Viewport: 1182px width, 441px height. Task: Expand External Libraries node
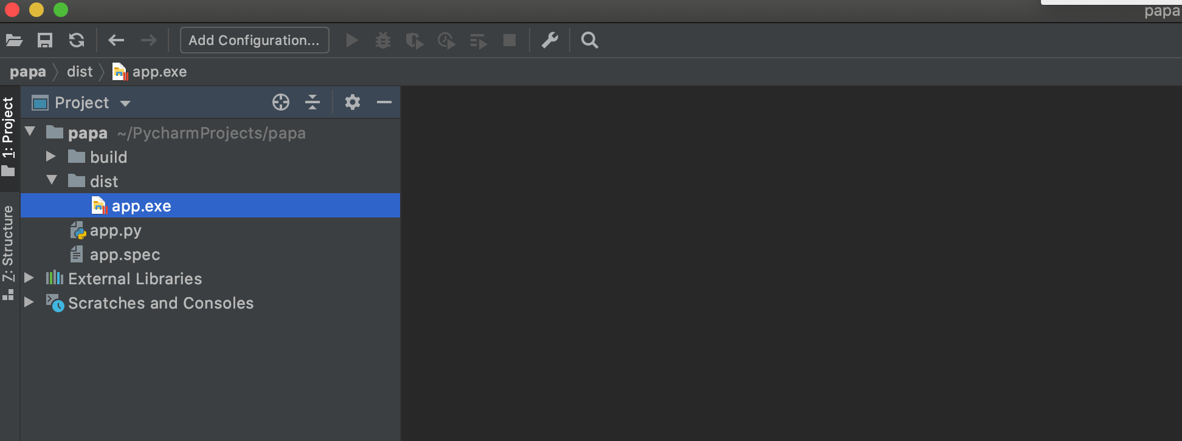(29, 278)
